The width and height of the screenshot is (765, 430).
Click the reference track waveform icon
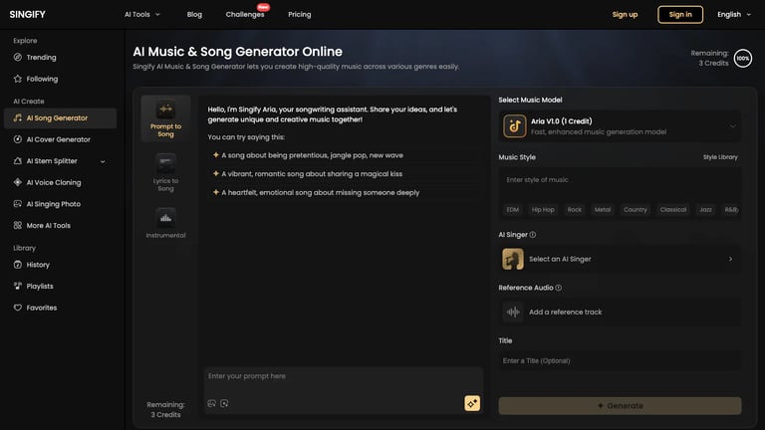[x=513, y=312]
